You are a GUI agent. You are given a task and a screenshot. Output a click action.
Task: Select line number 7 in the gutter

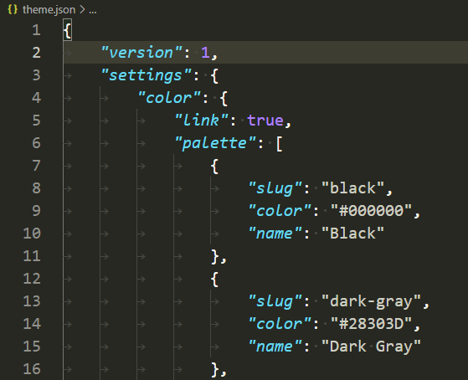tap(36, 166)
